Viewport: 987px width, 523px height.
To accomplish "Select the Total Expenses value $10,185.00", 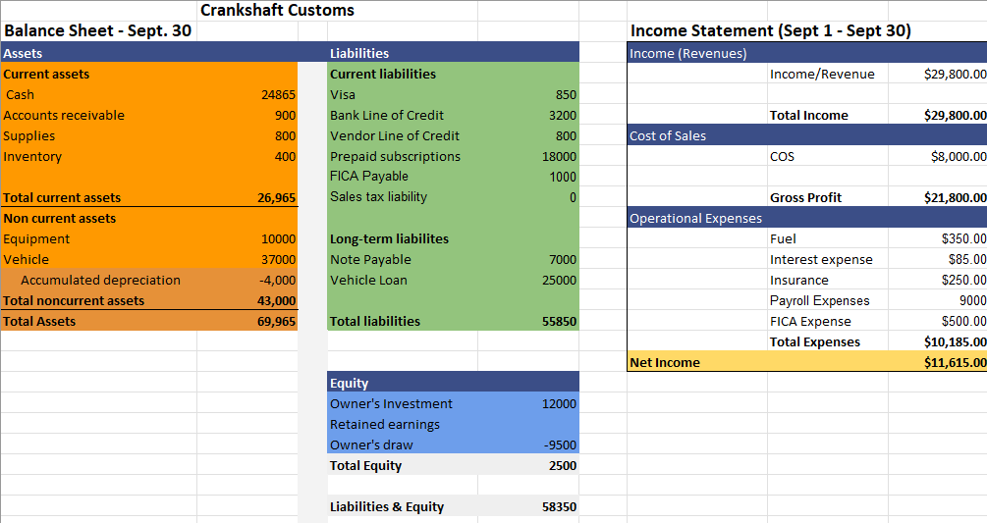I will tap(955, 341).
